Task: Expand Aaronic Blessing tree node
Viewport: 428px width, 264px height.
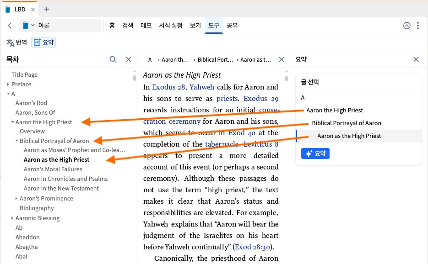Action: coord(12,218)
